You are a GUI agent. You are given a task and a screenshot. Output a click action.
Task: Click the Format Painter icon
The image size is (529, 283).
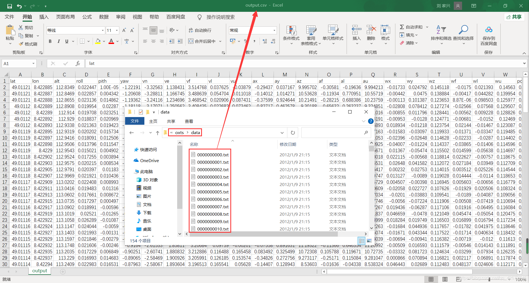[x=21, y=44]
